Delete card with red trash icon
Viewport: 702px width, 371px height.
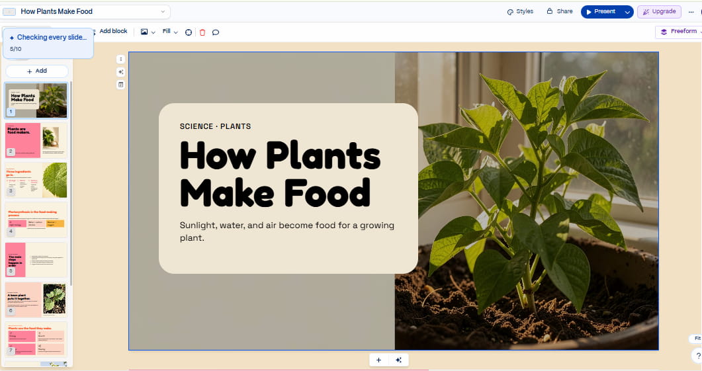point(202,32)
